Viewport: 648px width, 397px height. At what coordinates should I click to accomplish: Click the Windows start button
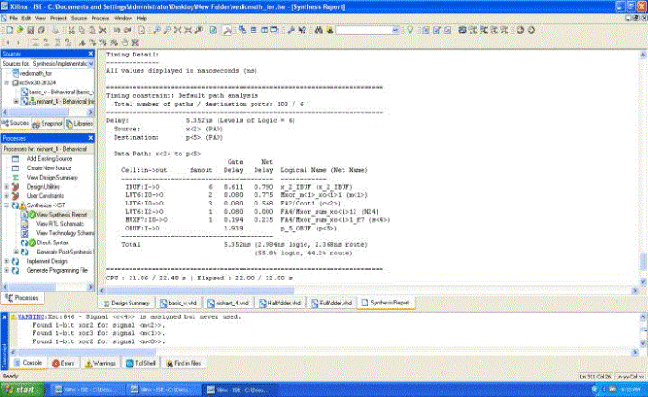(x=20, y=390)
